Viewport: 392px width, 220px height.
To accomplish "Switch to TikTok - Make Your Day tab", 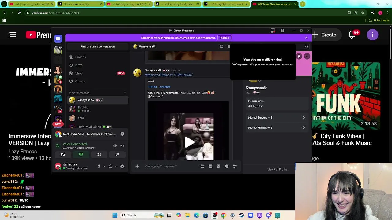I will click(80, 4).
